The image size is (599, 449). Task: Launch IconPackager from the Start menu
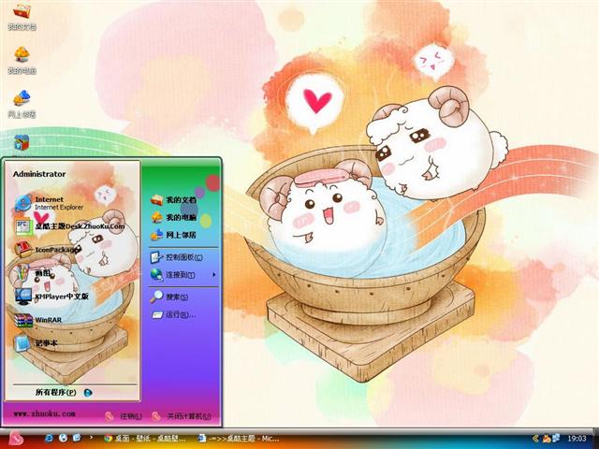coord(48,250)
